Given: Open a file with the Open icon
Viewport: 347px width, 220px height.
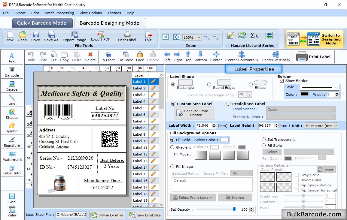Looking at the screenshot, I should [22, 37].
